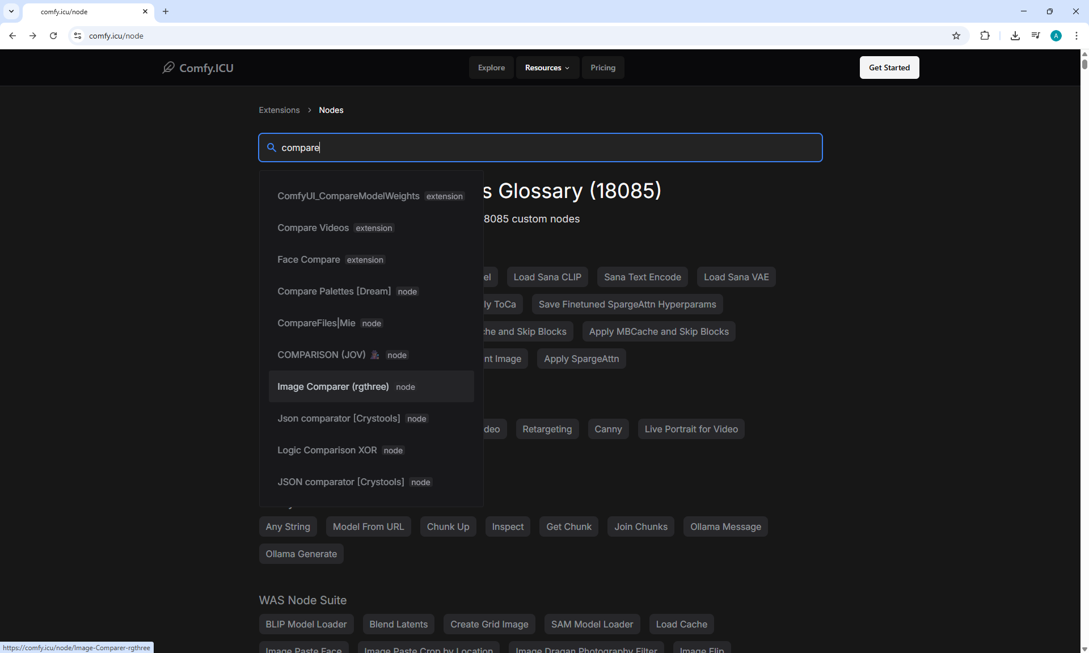Click into the node search field
This screenshot has height=653, width=1089.
pyautogui.click(x=544, y=148)
